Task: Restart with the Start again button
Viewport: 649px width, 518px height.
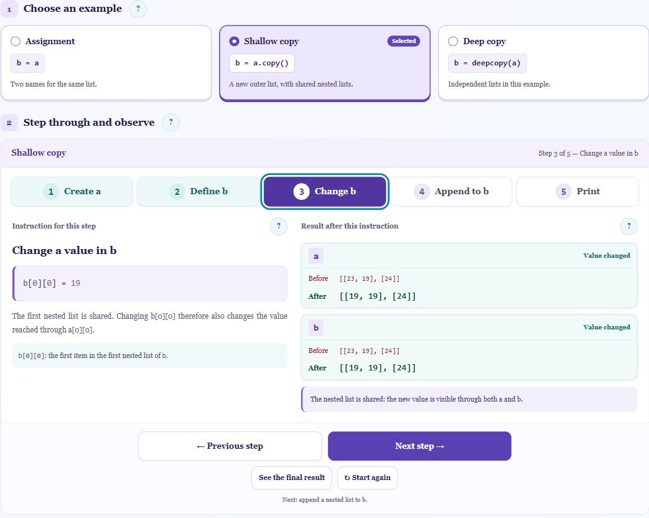Action: (368, 478)
